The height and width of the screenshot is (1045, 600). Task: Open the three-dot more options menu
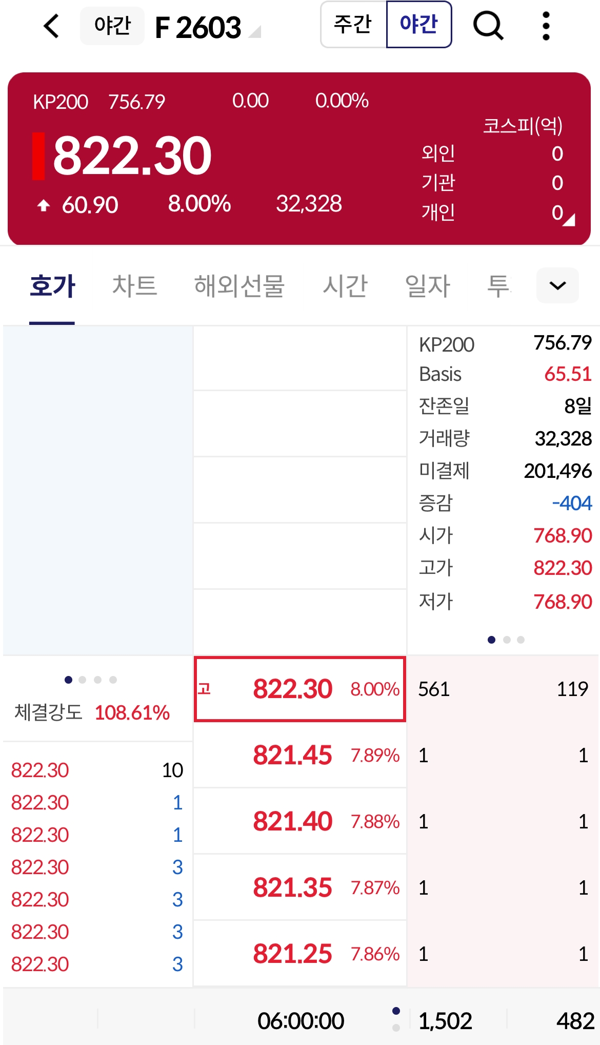tap(546, 26)
